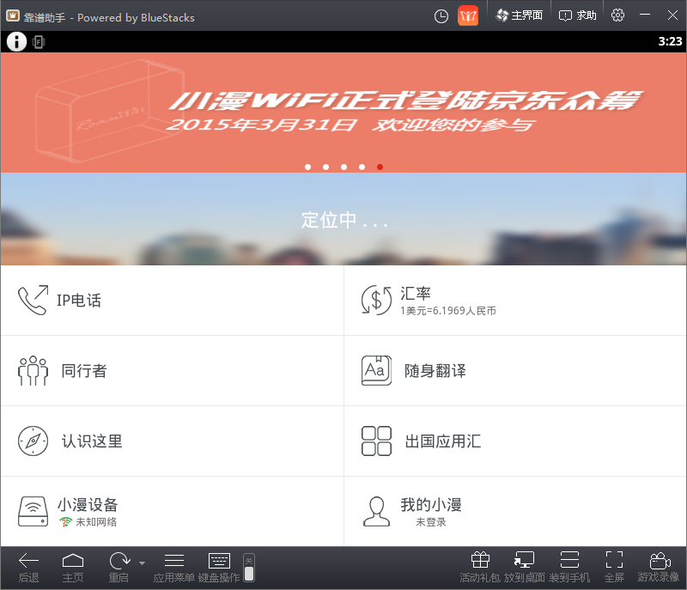Toggle 全屏 fullscreen mode

point(614,567)
